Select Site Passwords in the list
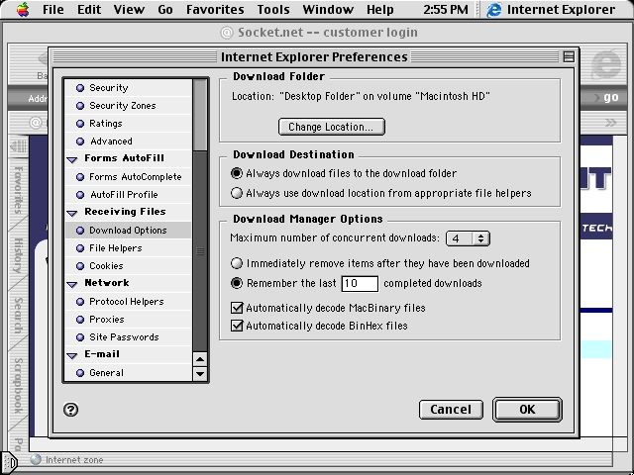This screenshot has width=634, height=475. (x=129, y=336)
